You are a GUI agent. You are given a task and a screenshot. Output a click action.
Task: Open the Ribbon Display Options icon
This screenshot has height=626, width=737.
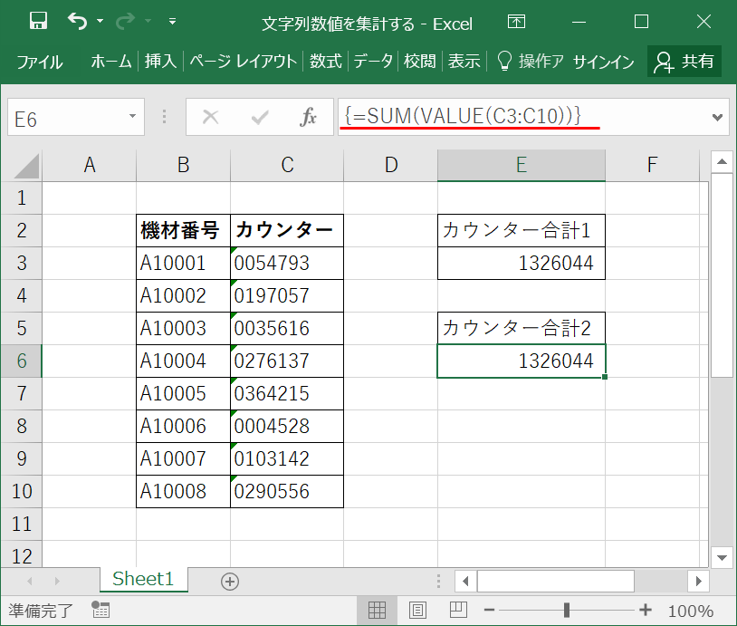[x=516, y=22]
